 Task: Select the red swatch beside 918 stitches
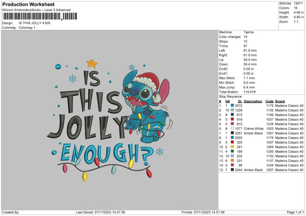click(232, 119)
